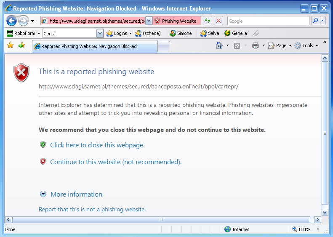Image resolution: width=333 pixels, height=237 pixels.
Task: Open the recent pages dropdown arrow
Action: (x=32, y=21)
